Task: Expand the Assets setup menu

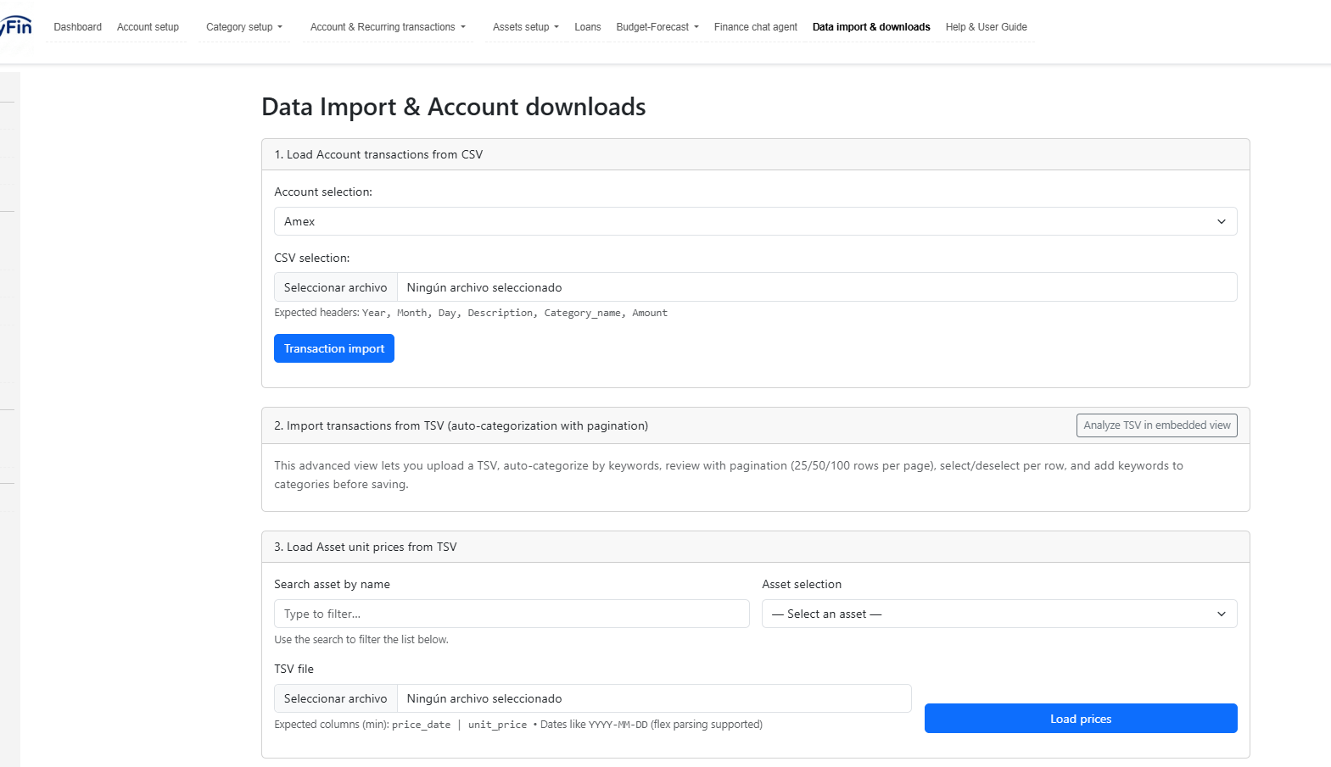Action: click(x=526, y=27)
